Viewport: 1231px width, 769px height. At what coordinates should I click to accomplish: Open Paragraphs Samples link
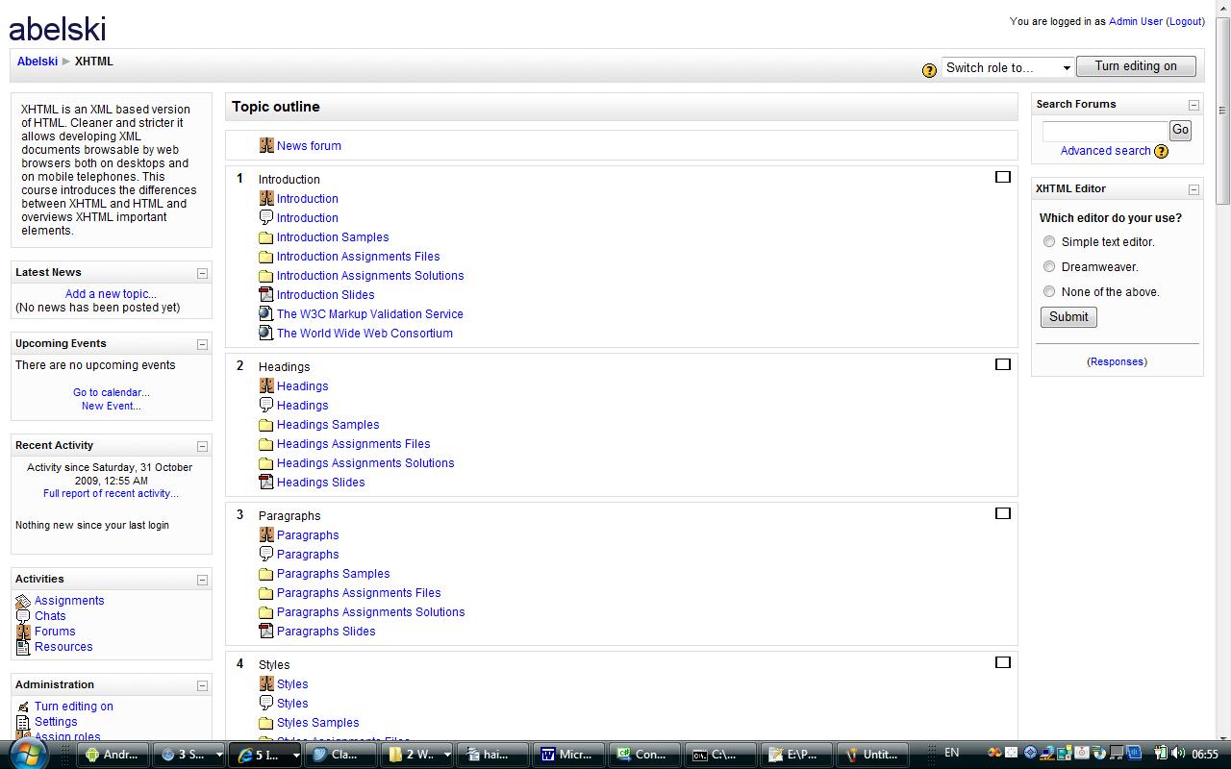(334, 574)
